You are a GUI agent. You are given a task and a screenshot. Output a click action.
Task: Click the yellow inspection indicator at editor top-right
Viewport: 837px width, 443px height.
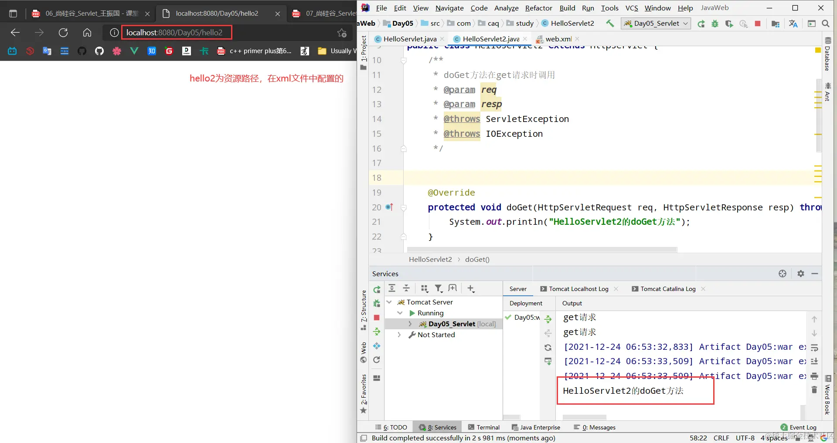818,50
